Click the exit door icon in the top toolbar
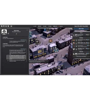 [x=11, y=26]
